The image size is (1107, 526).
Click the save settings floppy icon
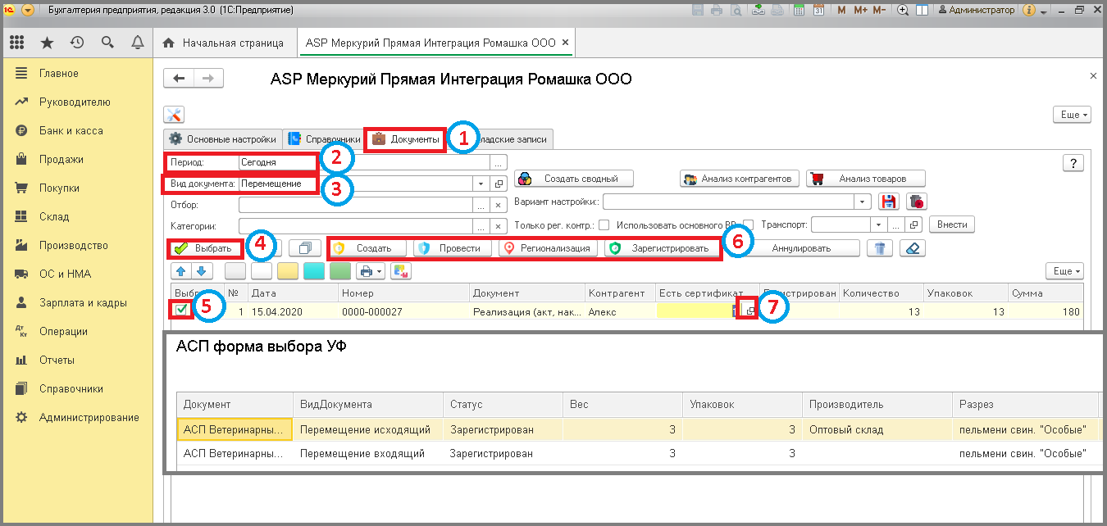tap(887, 202)
